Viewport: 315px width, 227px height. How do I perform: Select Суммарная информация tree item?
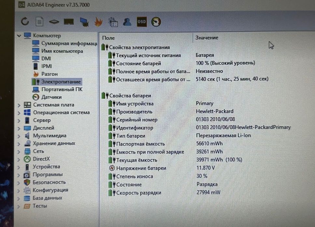[64, 43]
